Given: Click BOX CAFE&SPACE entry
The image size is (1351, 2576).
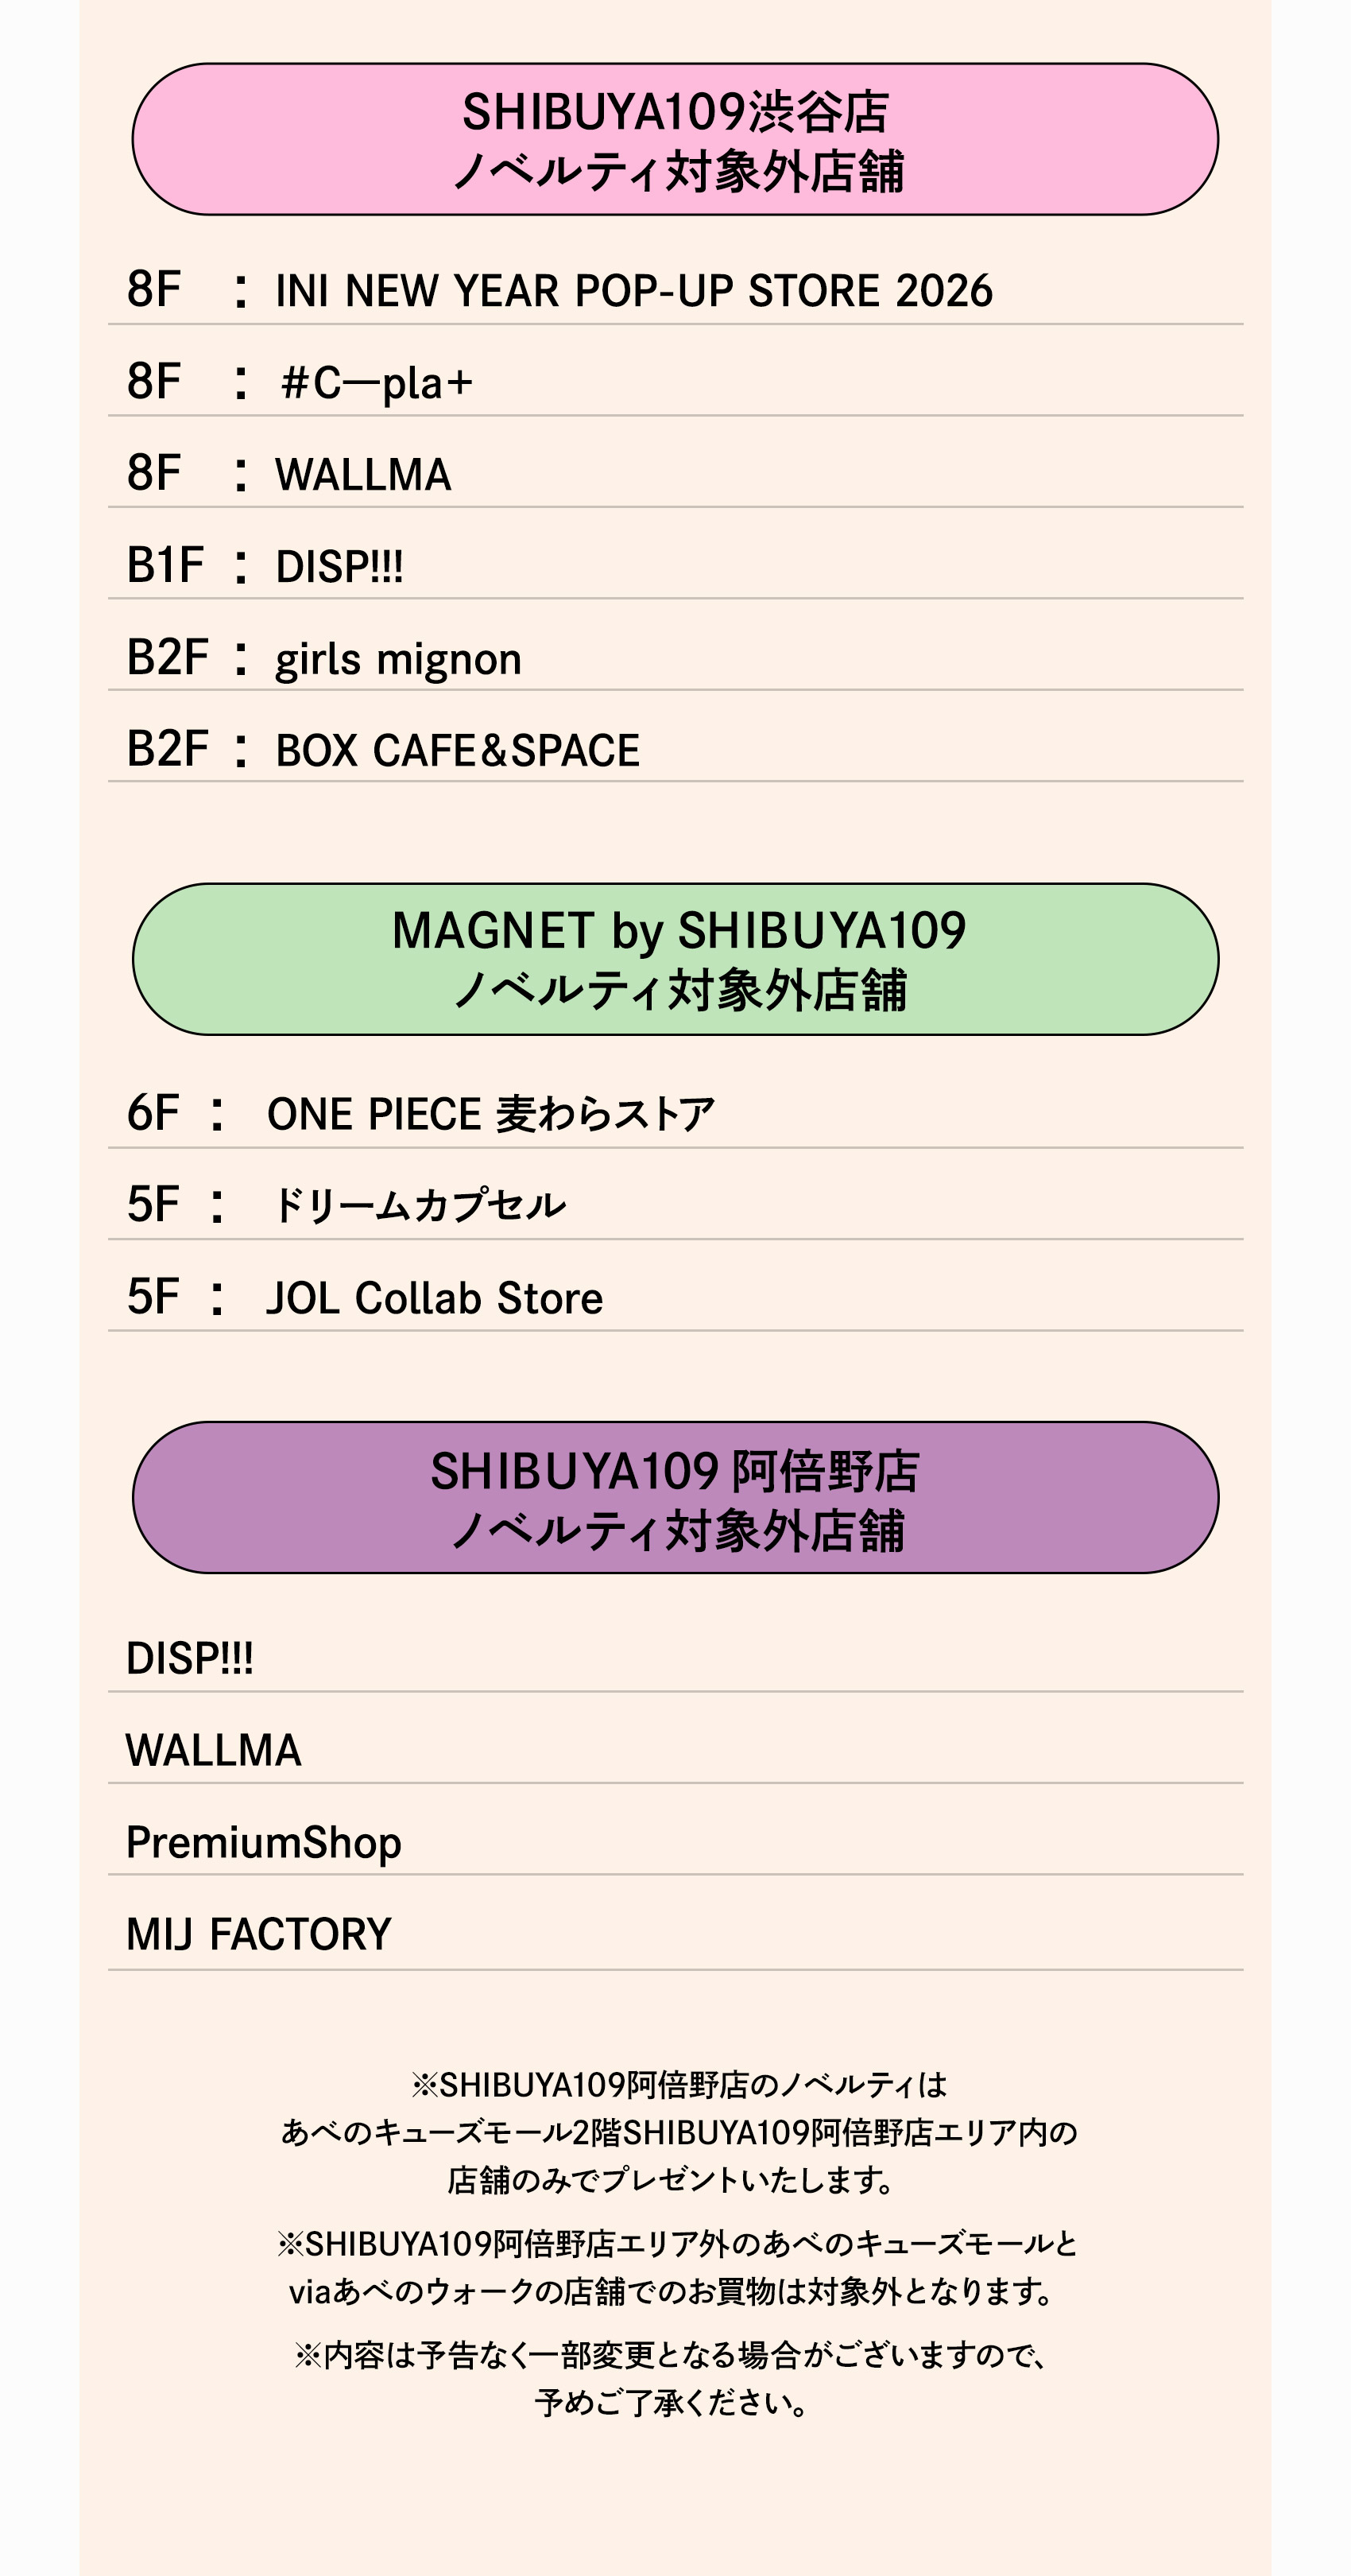Looking at the screenshot, I should (x=457, y=751).
